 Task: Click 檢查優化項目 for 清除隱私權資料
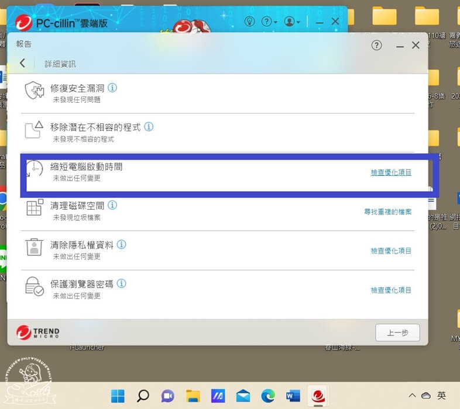pyautogui.click(x=391, y=251)
